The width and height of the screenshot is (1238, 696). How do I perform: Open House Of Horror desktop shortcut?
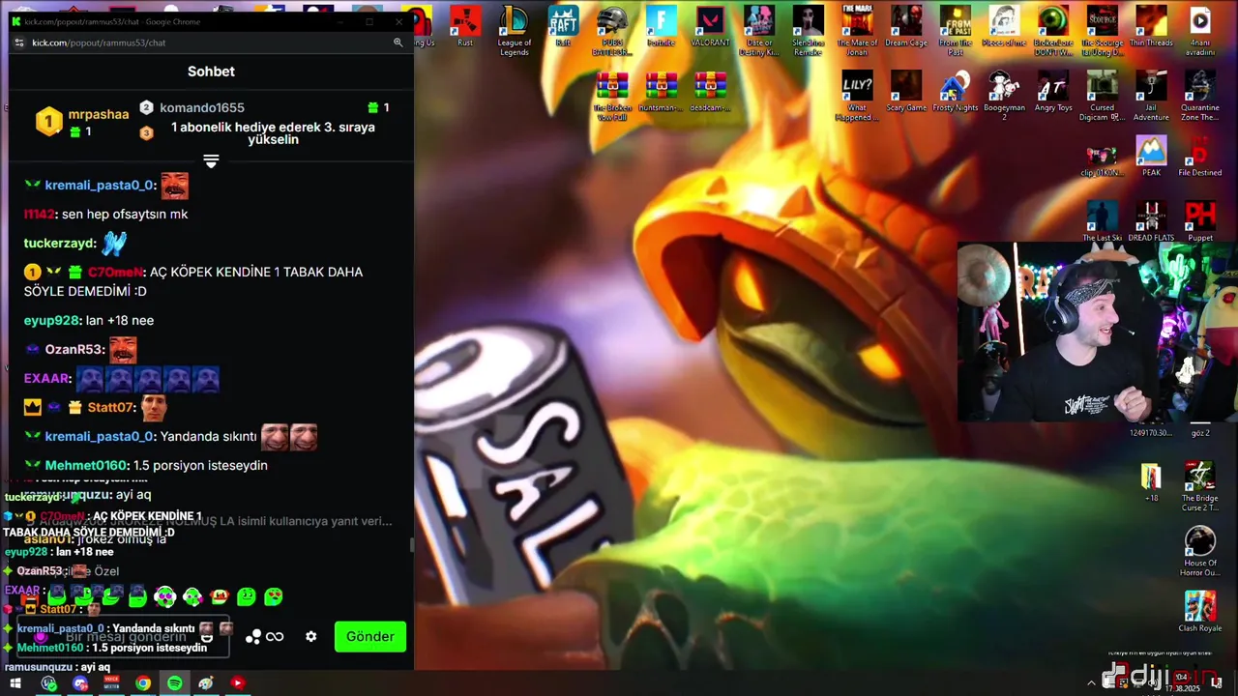pos(1200,551)
